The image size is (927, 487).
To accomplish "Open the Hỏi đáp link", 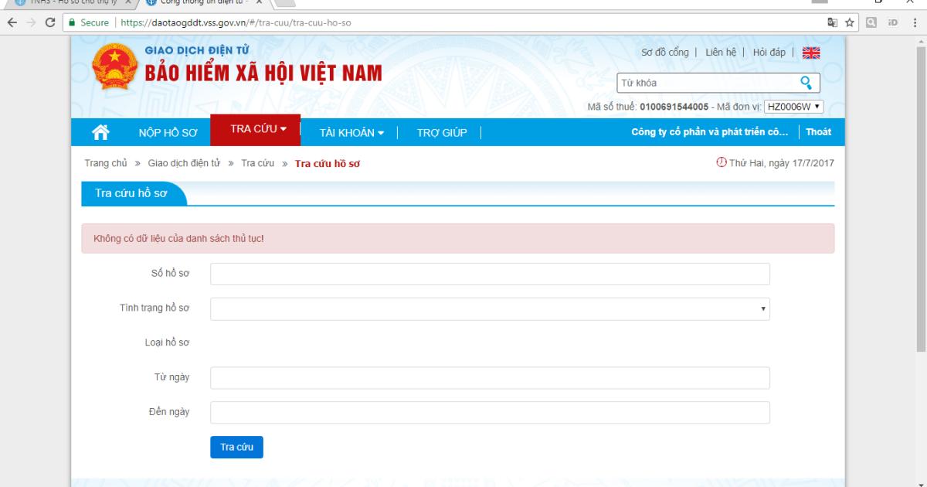I will coord(769,53).
